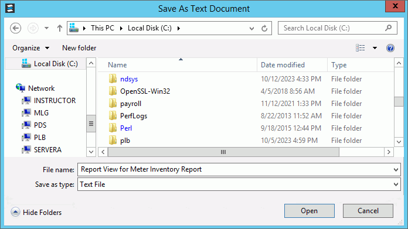Click the Cancel button
Image resolution: width=408 pixels, height=229 pixels.
368,211
